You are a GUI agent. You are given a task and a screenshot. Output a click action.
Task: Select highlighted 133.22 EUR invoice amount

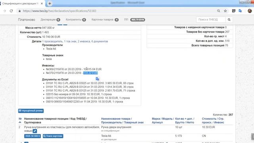[x=90, y=73]
